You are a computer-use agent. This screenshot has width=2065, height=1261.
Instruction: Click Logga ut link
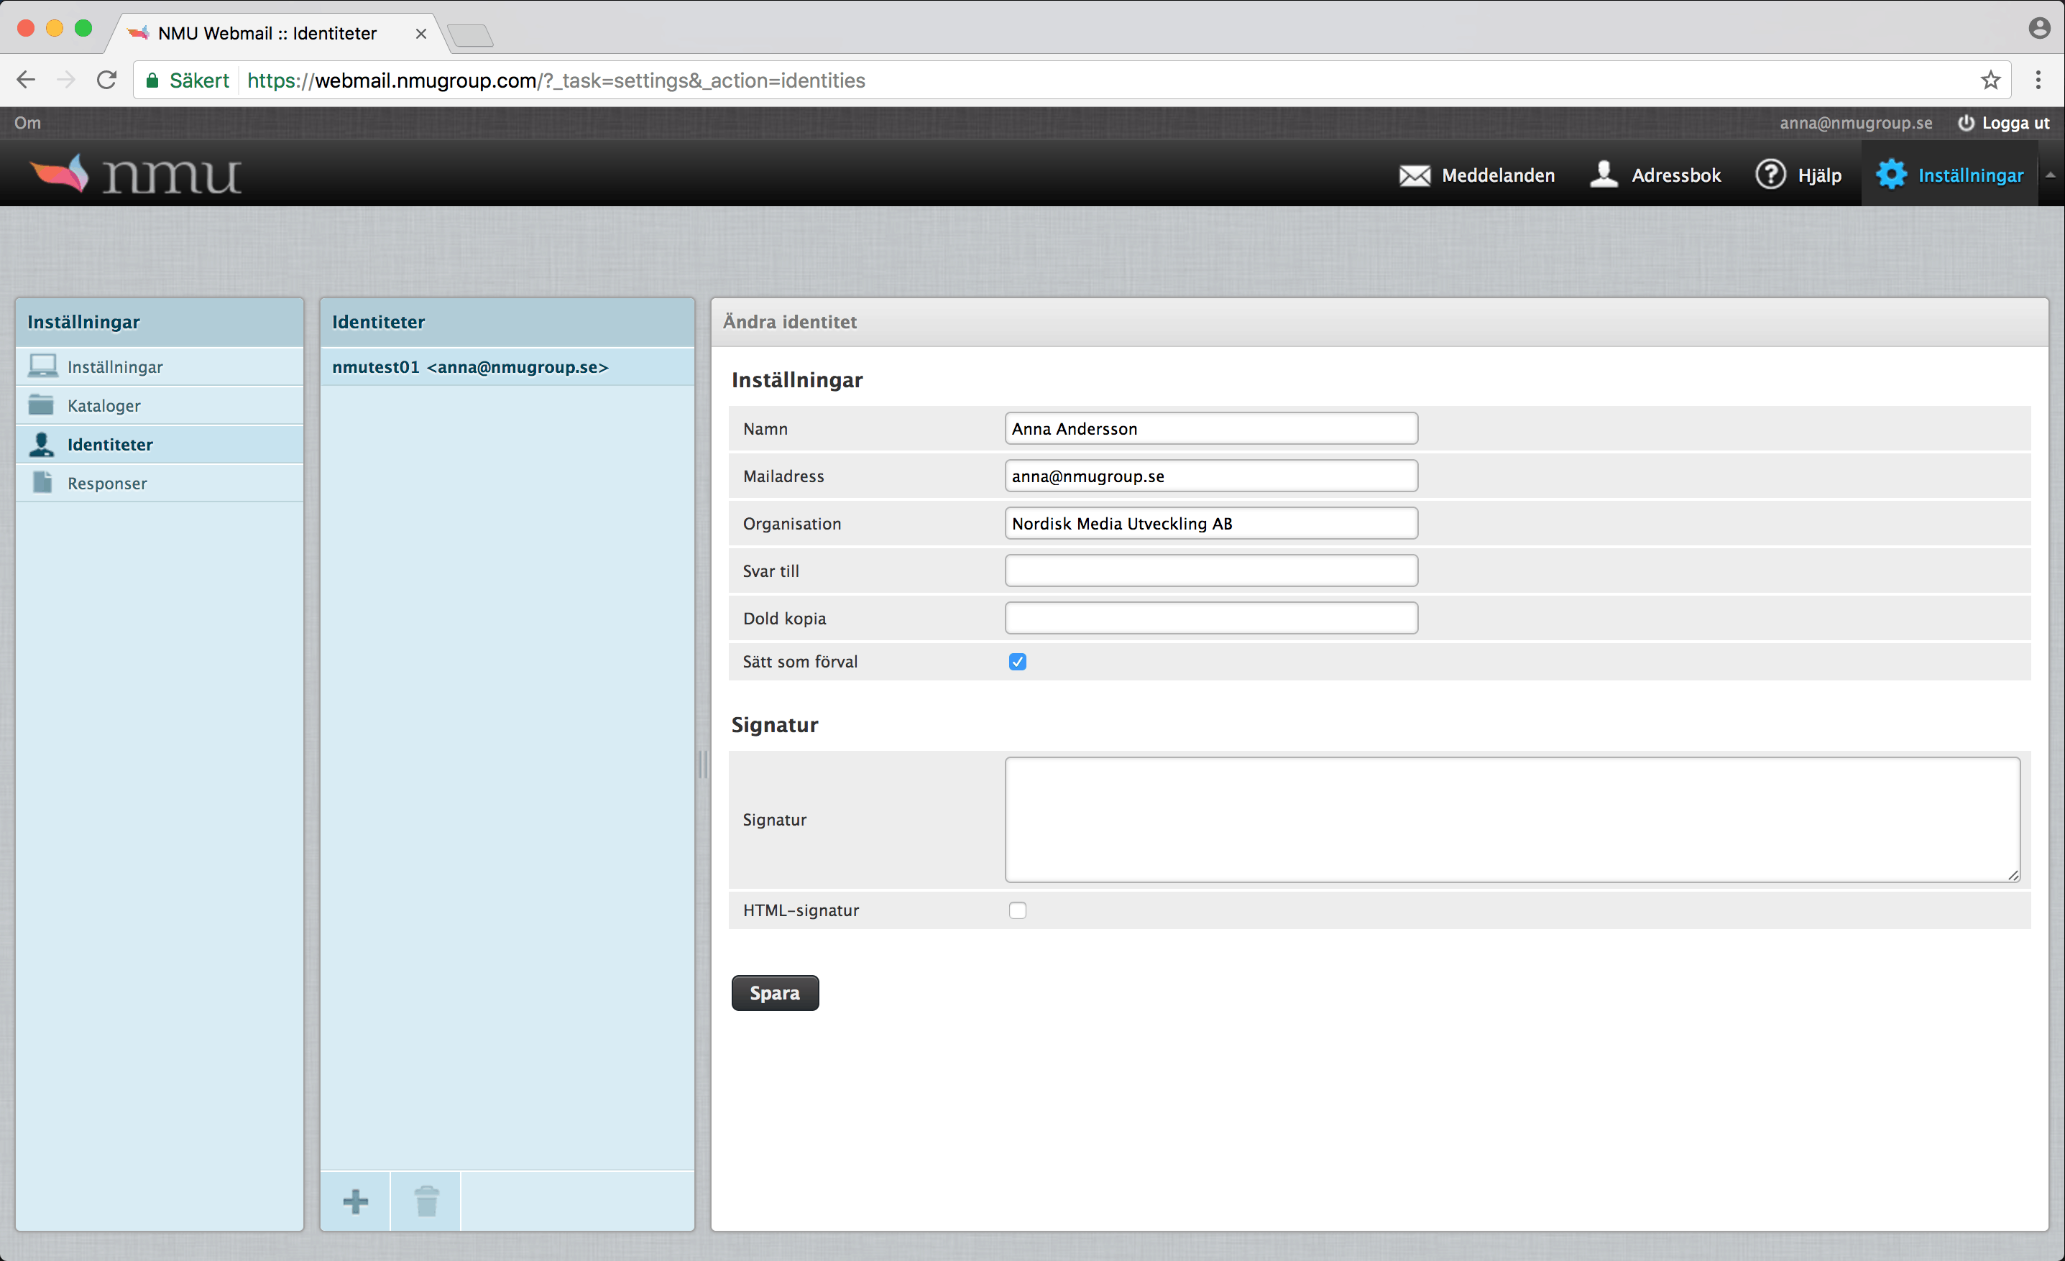2015,123
